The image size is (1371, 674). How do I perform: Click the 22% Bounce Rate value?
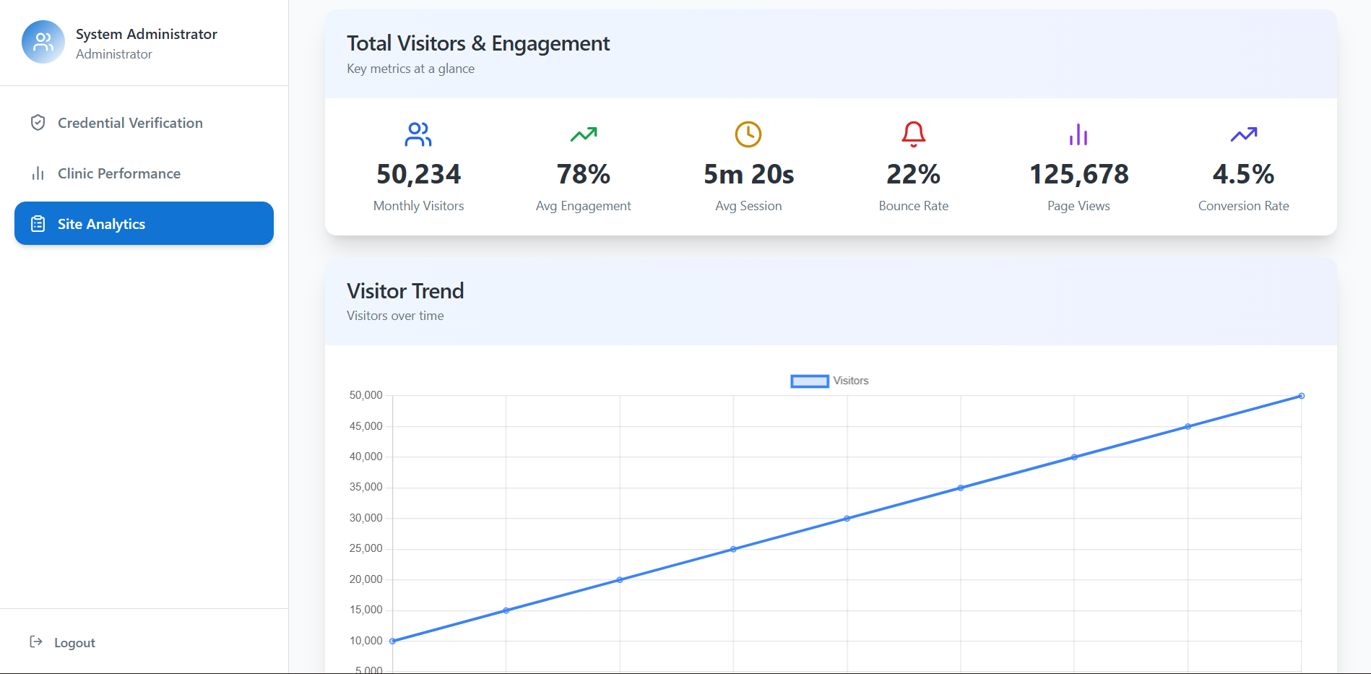coord(914,174)
